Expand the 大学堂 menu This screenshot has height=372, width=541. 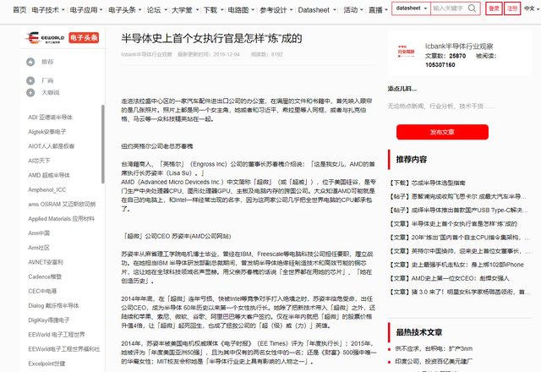click(185, 10)
